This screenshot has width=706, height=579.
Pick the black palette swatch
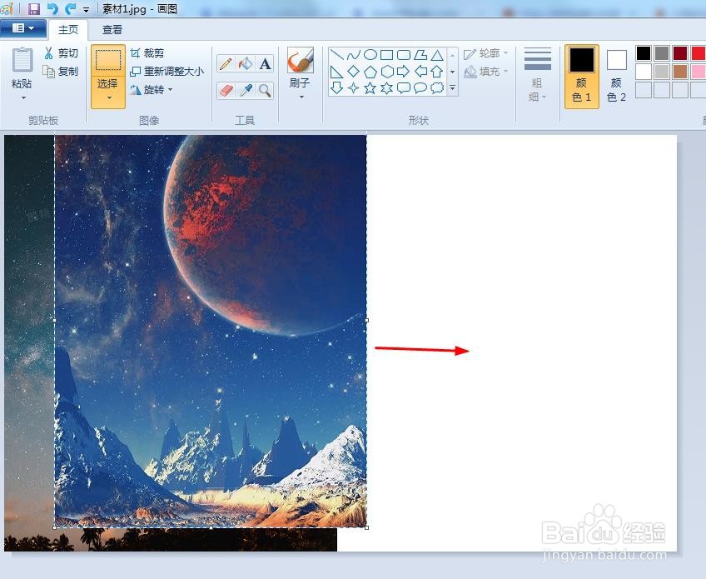point(644,53)
